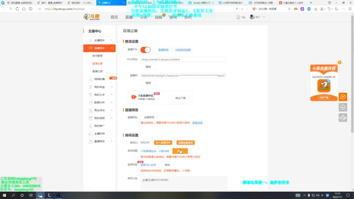Open the taskbar search icon
Screen dimensions: 354x199
[13, 195]
